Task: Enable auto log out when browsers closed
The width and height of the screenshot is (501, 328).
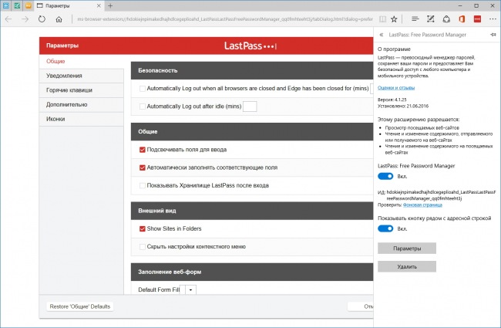Action: coord(143,89)
